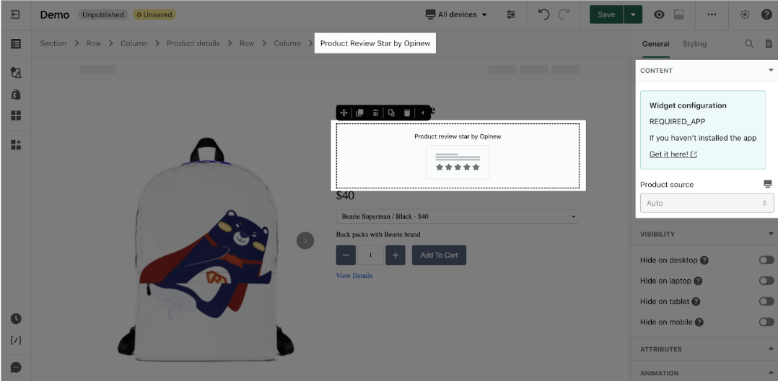Collapse the CONTENT section
Screen dimensions: 778x381
[x=771, y=71]
